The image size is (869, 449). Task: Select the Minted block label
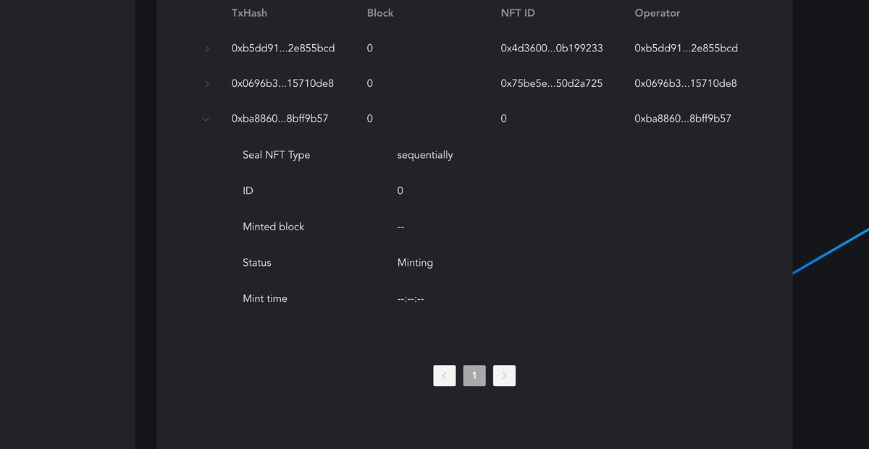click(273, 227)
